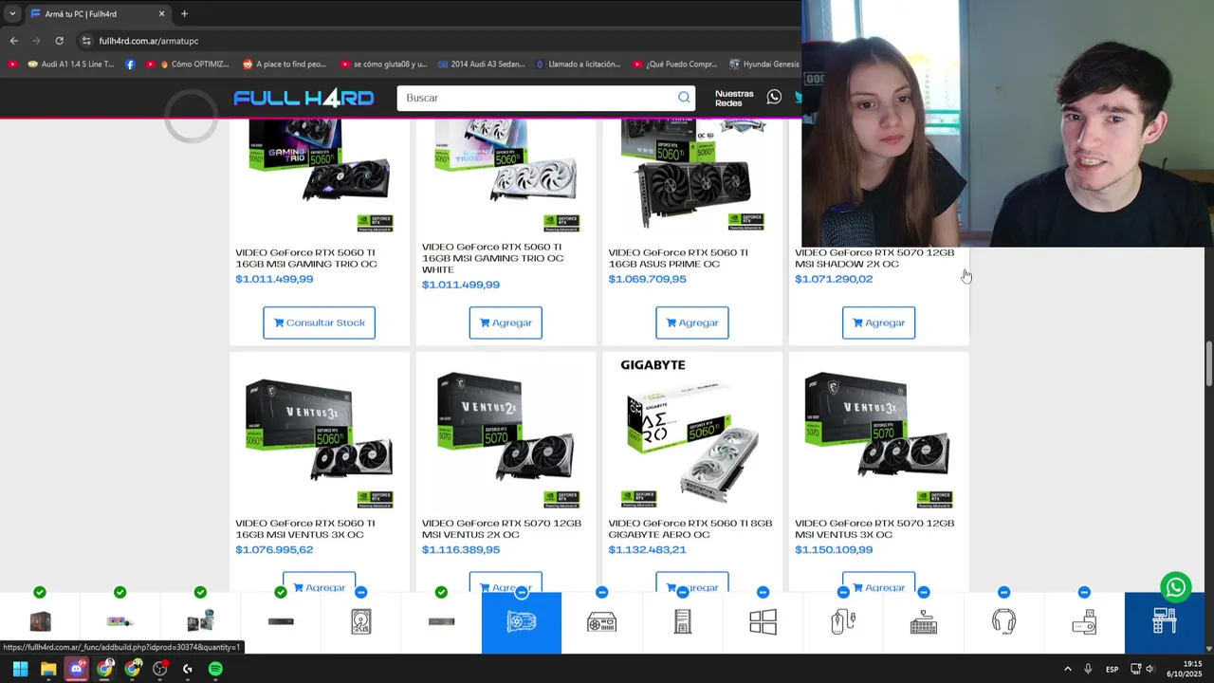Open the RTX 5070 MSI Ventus 2X OC title
This screenshot has height=683, width=1214.
(502, 528)
